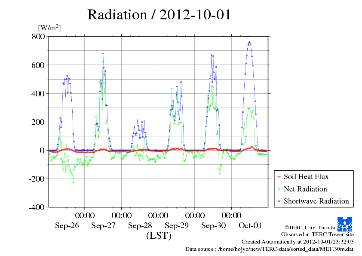Click the y-axis label '200'
The height and width of the screenshot is (256, 362).
38,122
